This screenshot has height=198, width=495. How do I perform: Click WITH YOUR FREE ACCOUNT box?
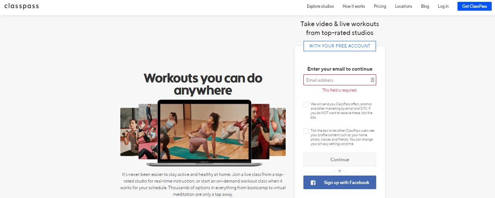339,46
